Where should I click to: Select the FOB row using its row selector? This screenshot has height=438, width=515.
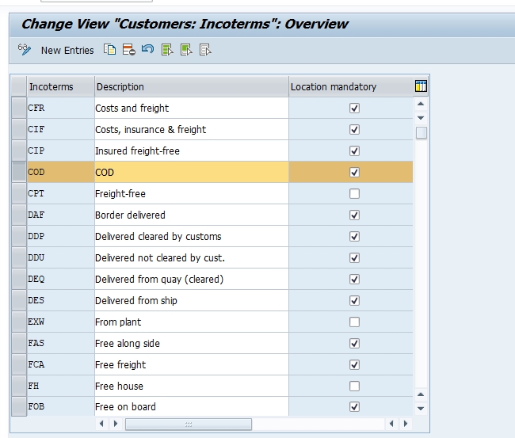(19, 407)
